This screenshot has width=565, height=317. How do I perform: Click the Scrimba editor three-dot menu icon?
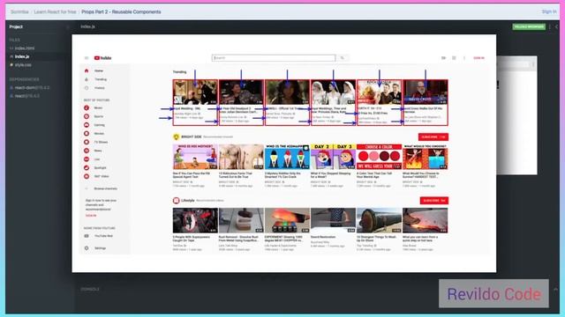pos(550,27)
